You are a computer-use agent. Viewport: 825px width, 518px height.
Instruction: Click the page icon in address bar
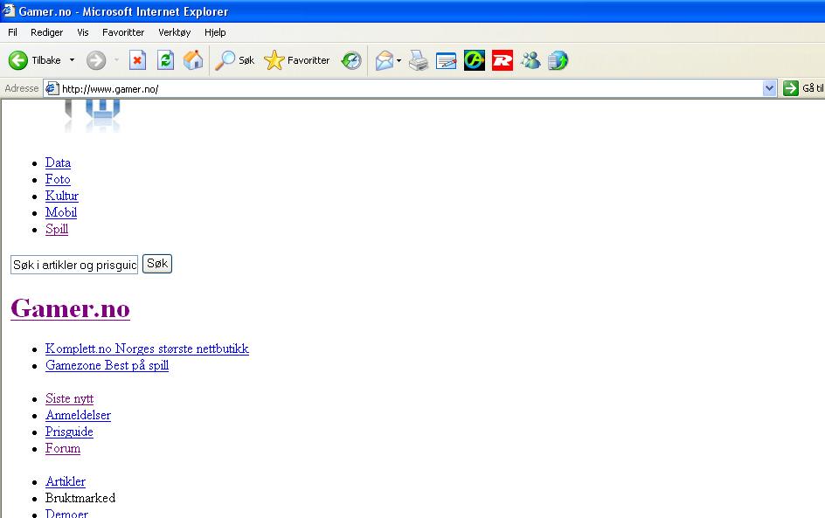point(52,88)
